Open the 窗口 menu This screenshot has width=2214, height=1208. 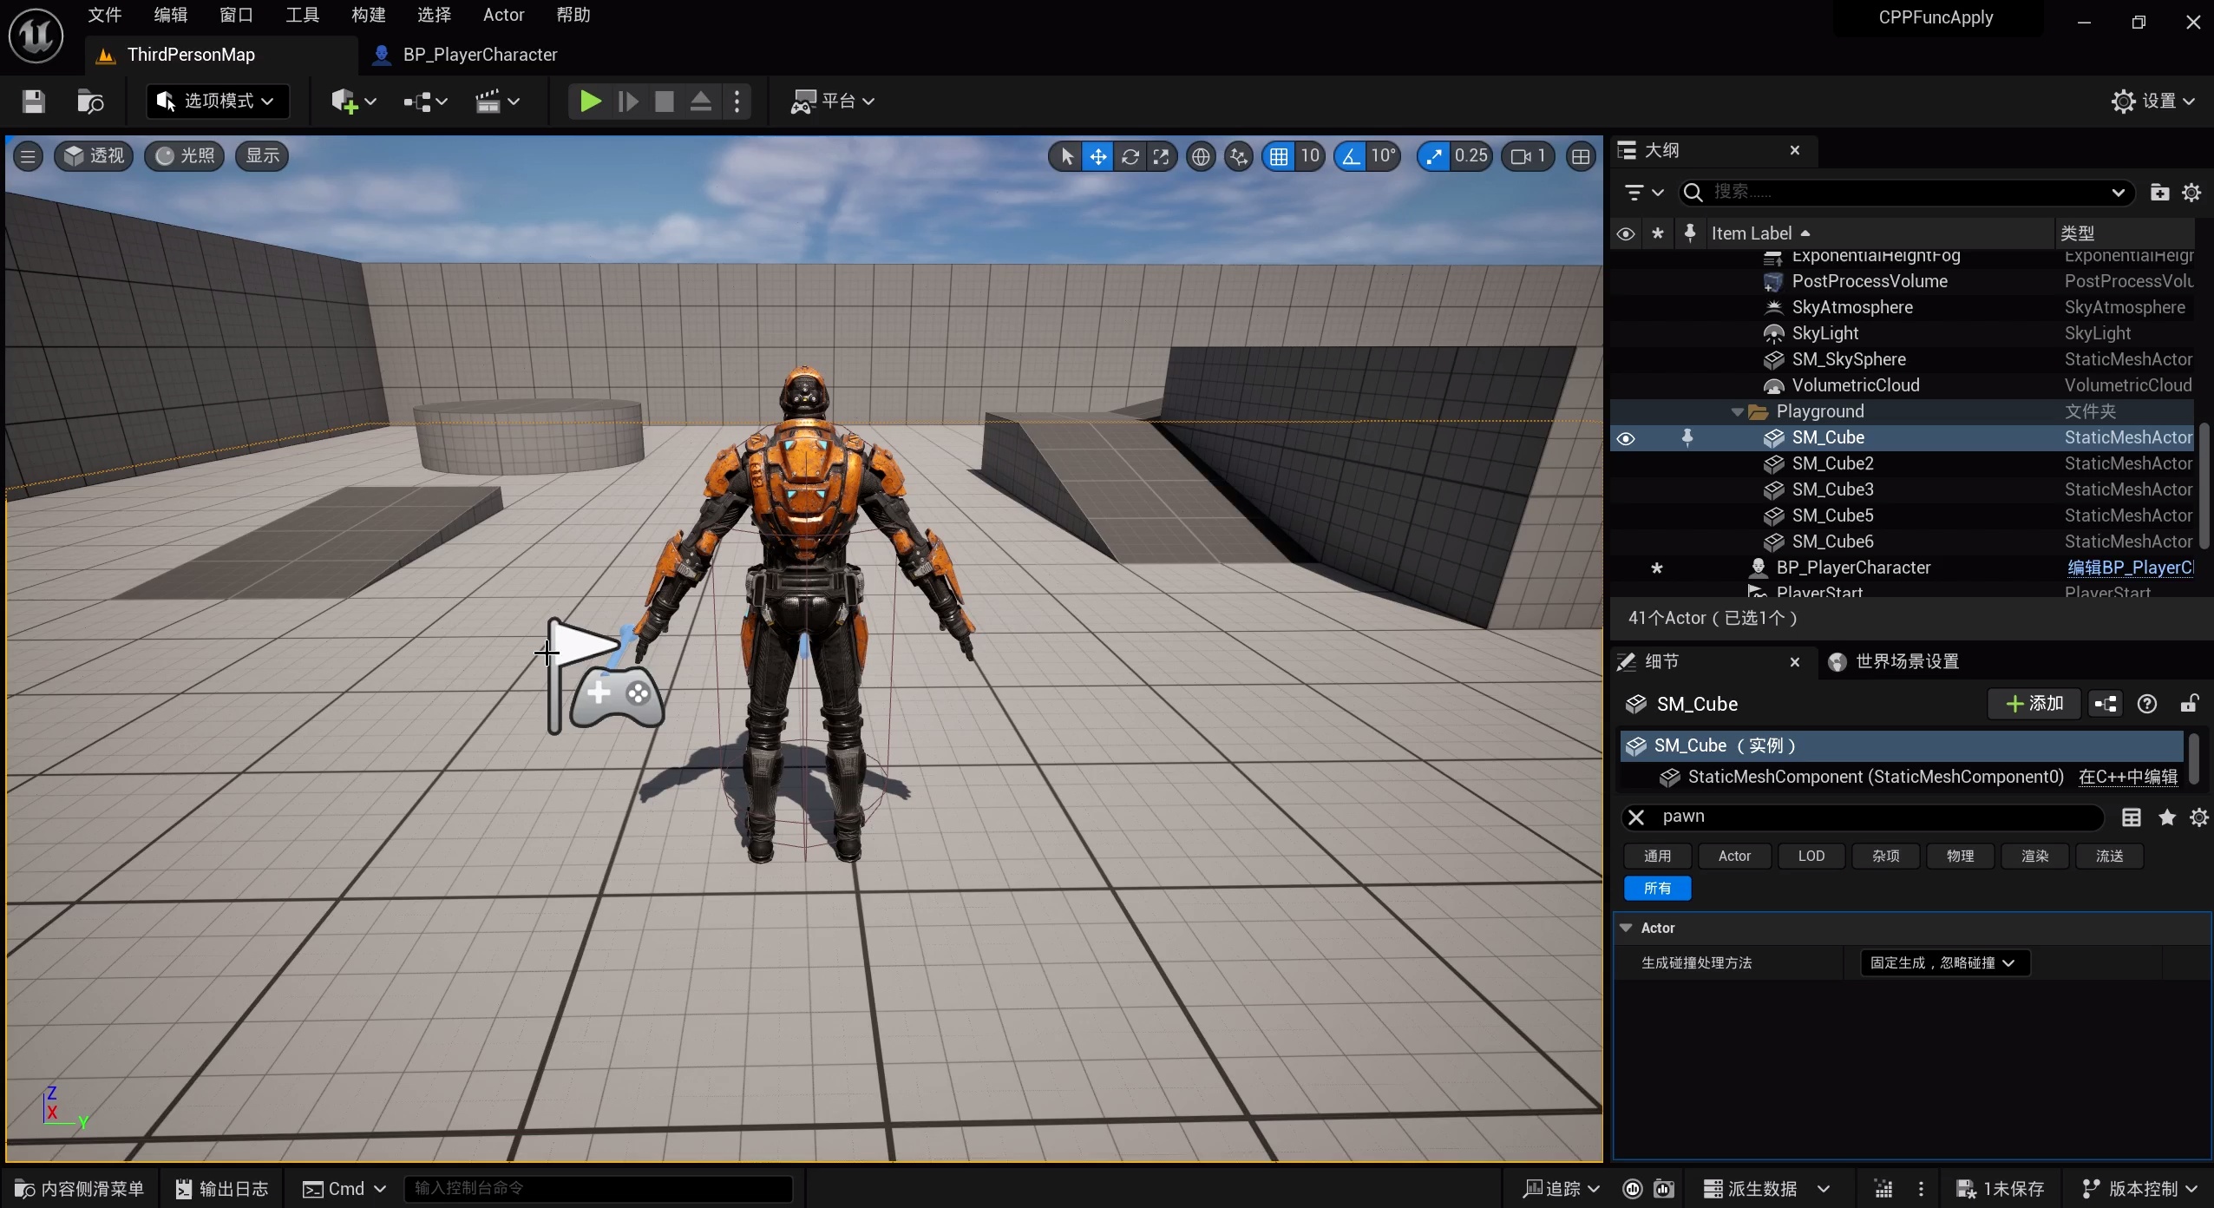[x=236, y=16]
